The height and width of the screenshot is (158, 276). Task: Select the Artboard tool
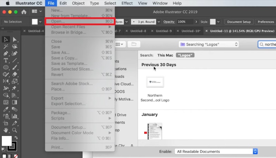(6, 123)
